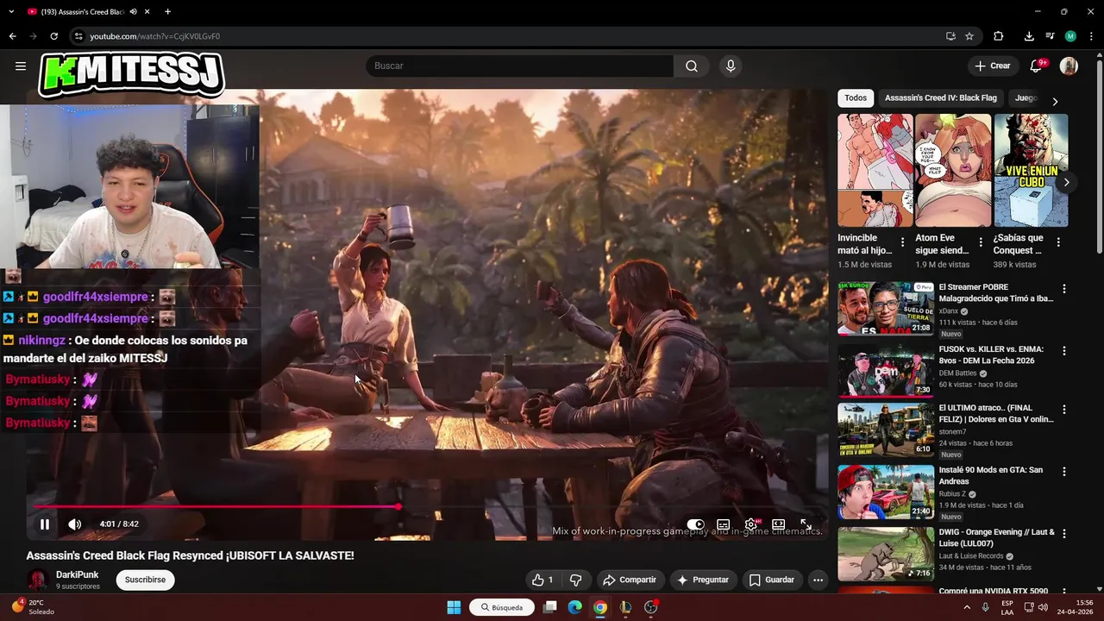Click the taskbar Búsqueda search box
This screenshot has width=1104, height=621.
(x=502, y=607)
